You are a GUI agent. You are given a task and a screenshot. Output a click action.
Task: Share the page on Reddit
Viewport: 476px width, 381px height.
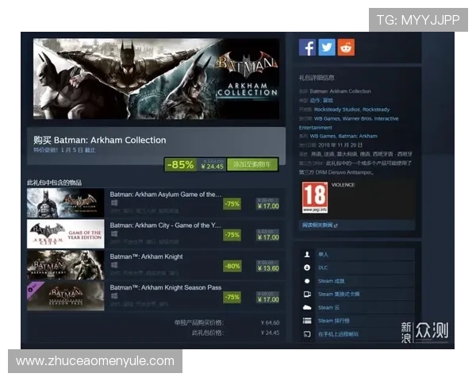click(347, 48)
